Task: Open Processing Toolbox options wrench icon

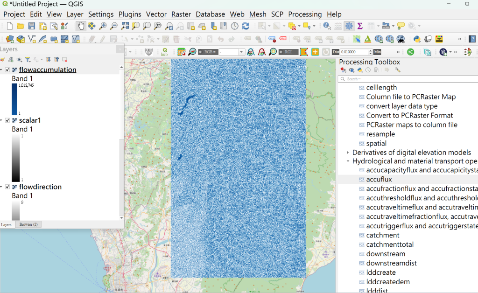Action: [397, 70]
